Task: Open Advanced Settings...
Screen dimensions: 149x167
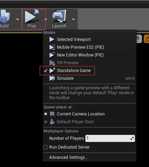Action: coord(69,157)
